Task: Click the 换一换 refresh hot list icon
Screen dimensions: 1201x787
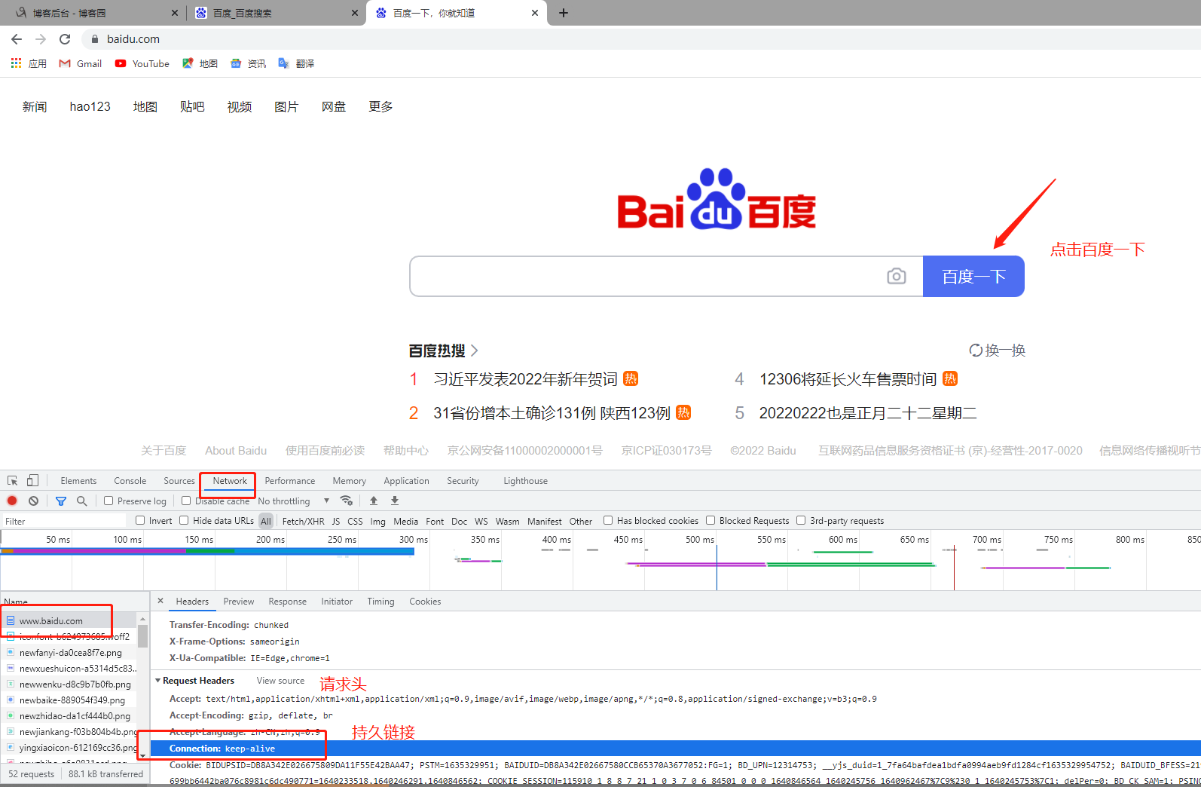Action: click(x=976, y=351)
